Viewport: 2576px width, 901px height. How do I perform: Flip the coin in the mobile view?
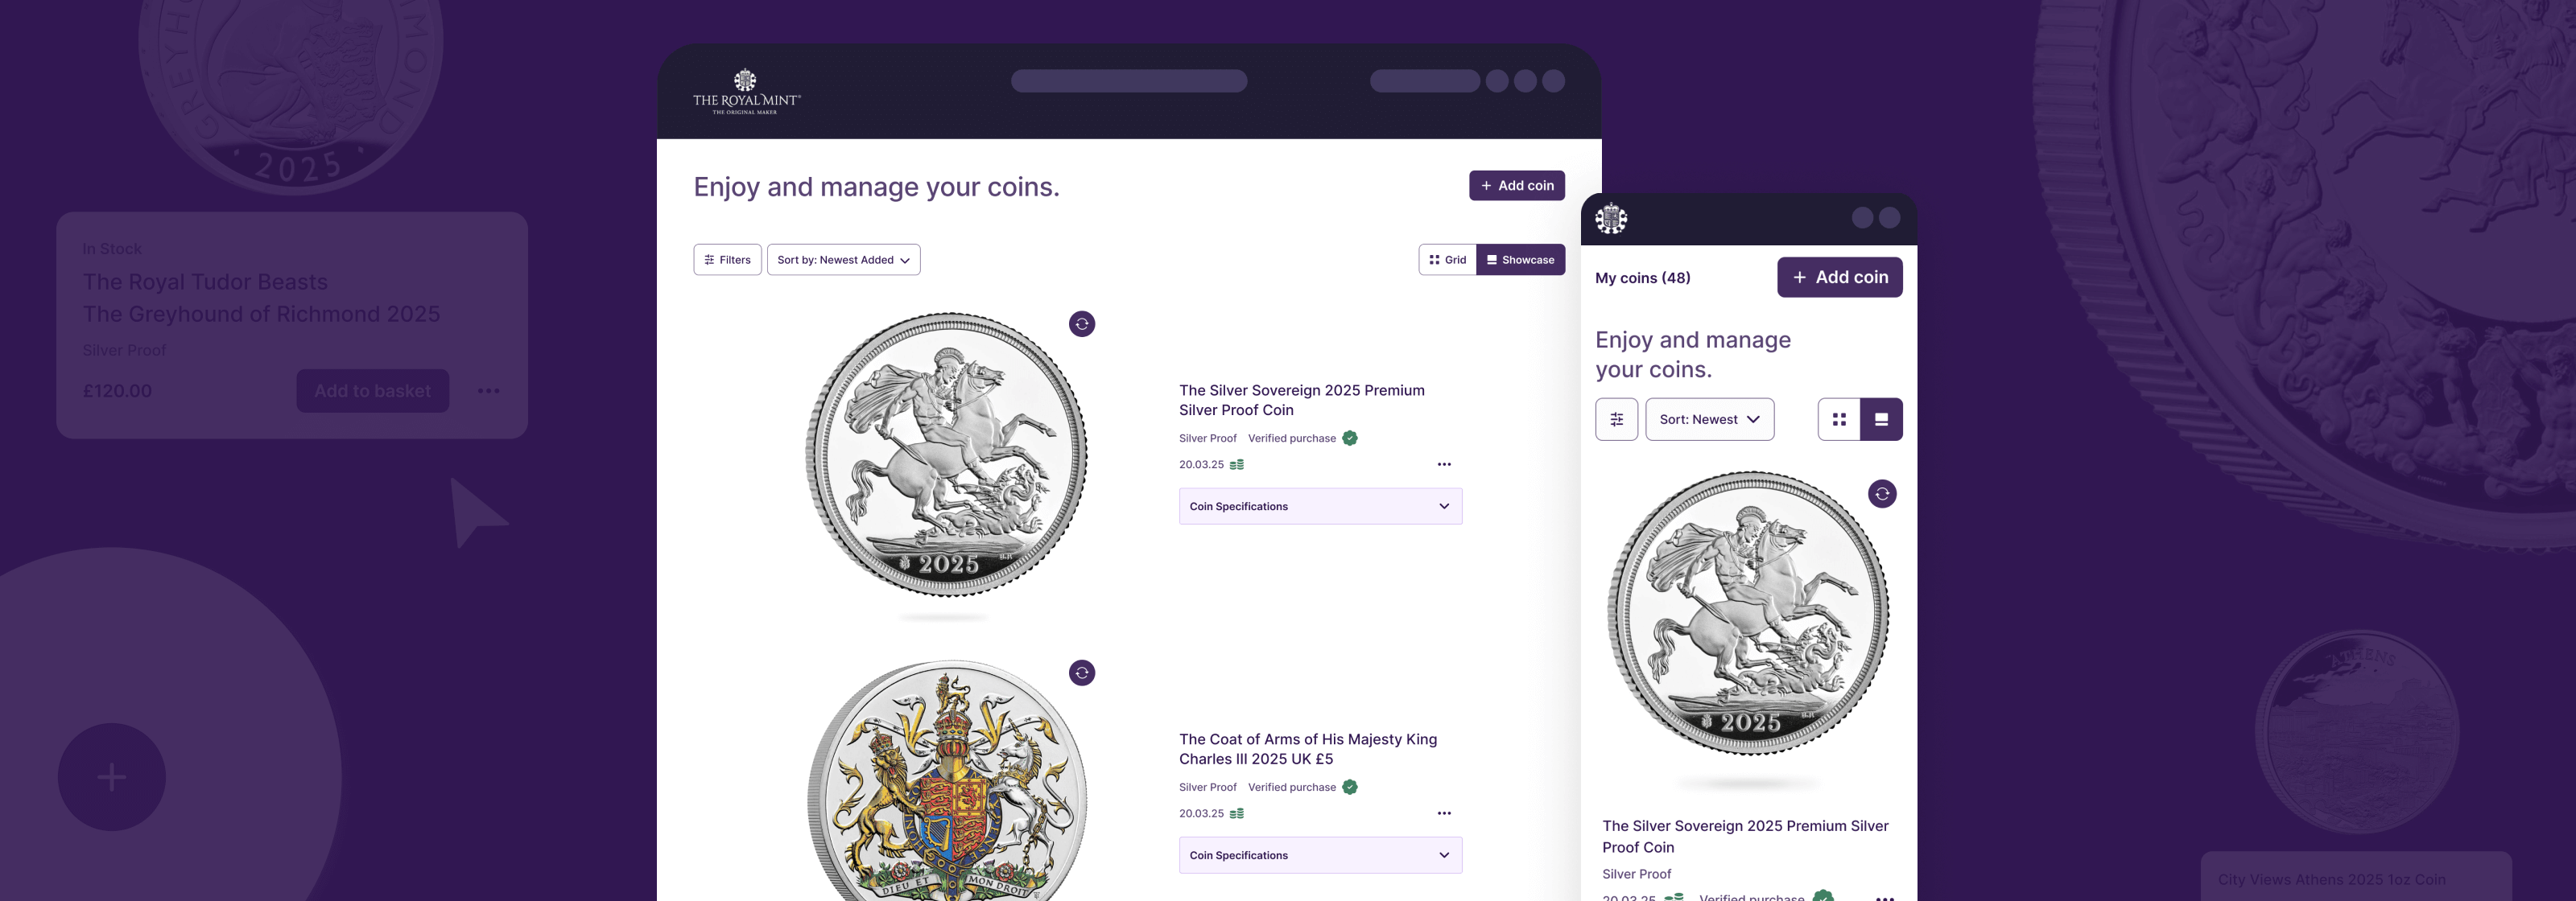tap(1882, 495)
